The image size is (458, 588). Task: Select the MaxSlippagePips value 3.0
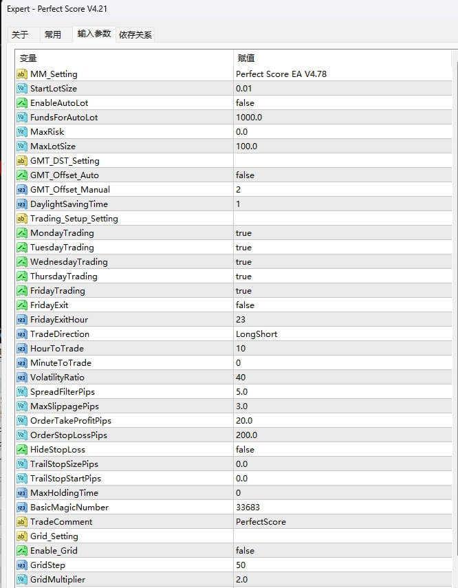point(241,406)
